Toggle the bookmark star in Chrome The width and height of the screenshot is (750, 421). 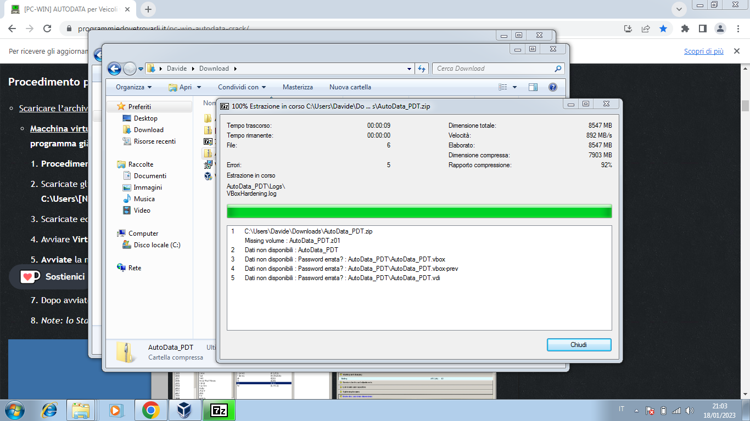[663, 29]
